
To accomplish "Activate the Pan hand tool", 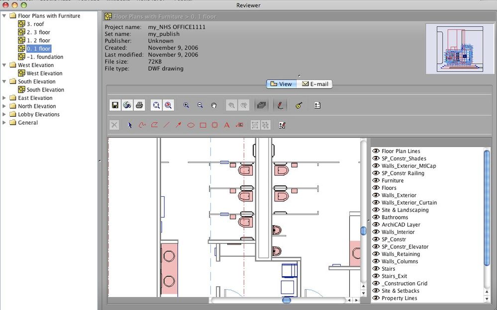I will coord(214,105).
